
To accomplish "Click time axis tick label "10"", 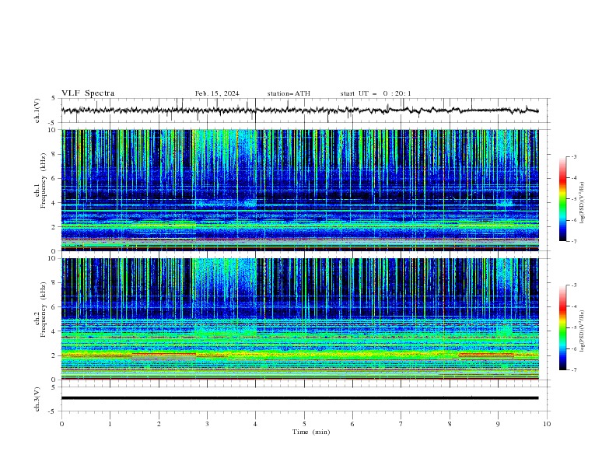I will coord(547,424).
